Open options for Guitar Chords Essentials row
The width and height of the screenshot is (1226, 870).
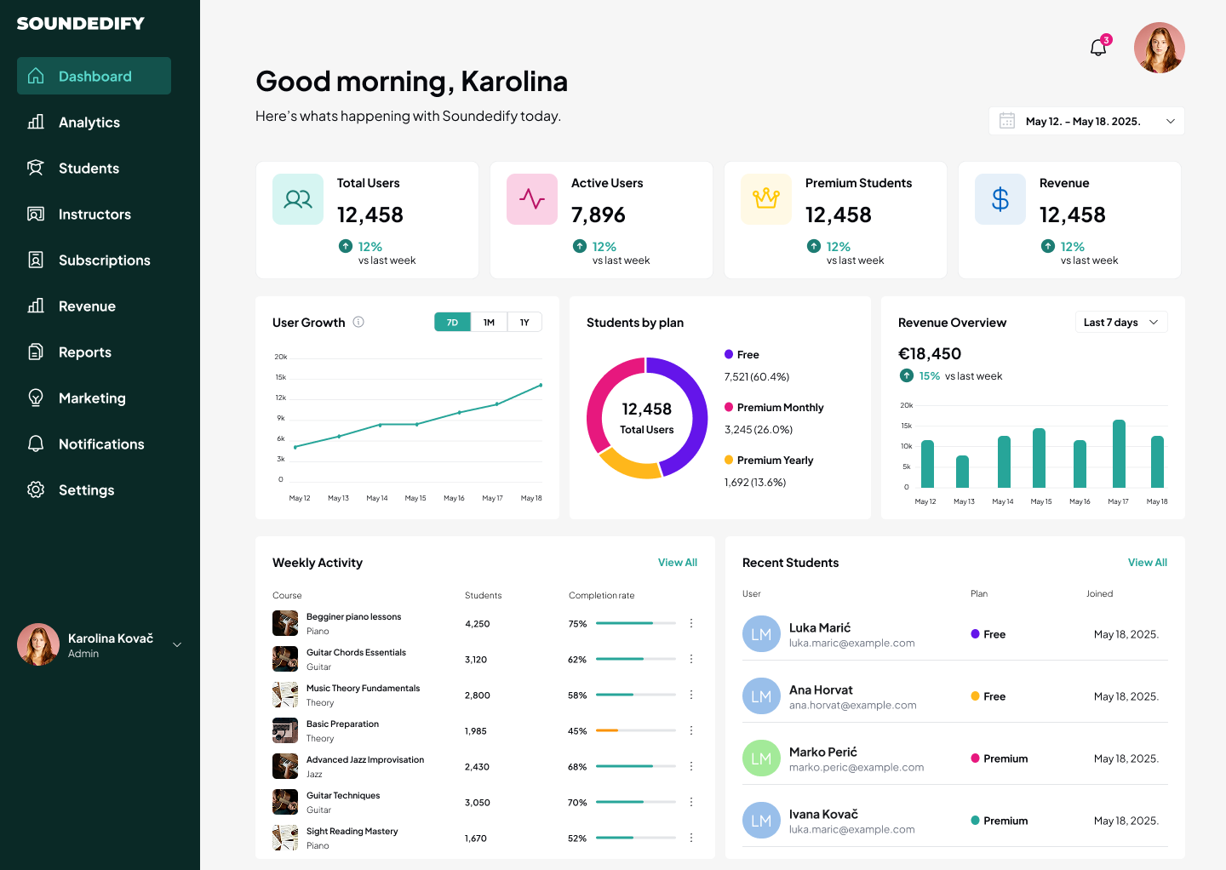pyautogui.click(x=691, y=659)
